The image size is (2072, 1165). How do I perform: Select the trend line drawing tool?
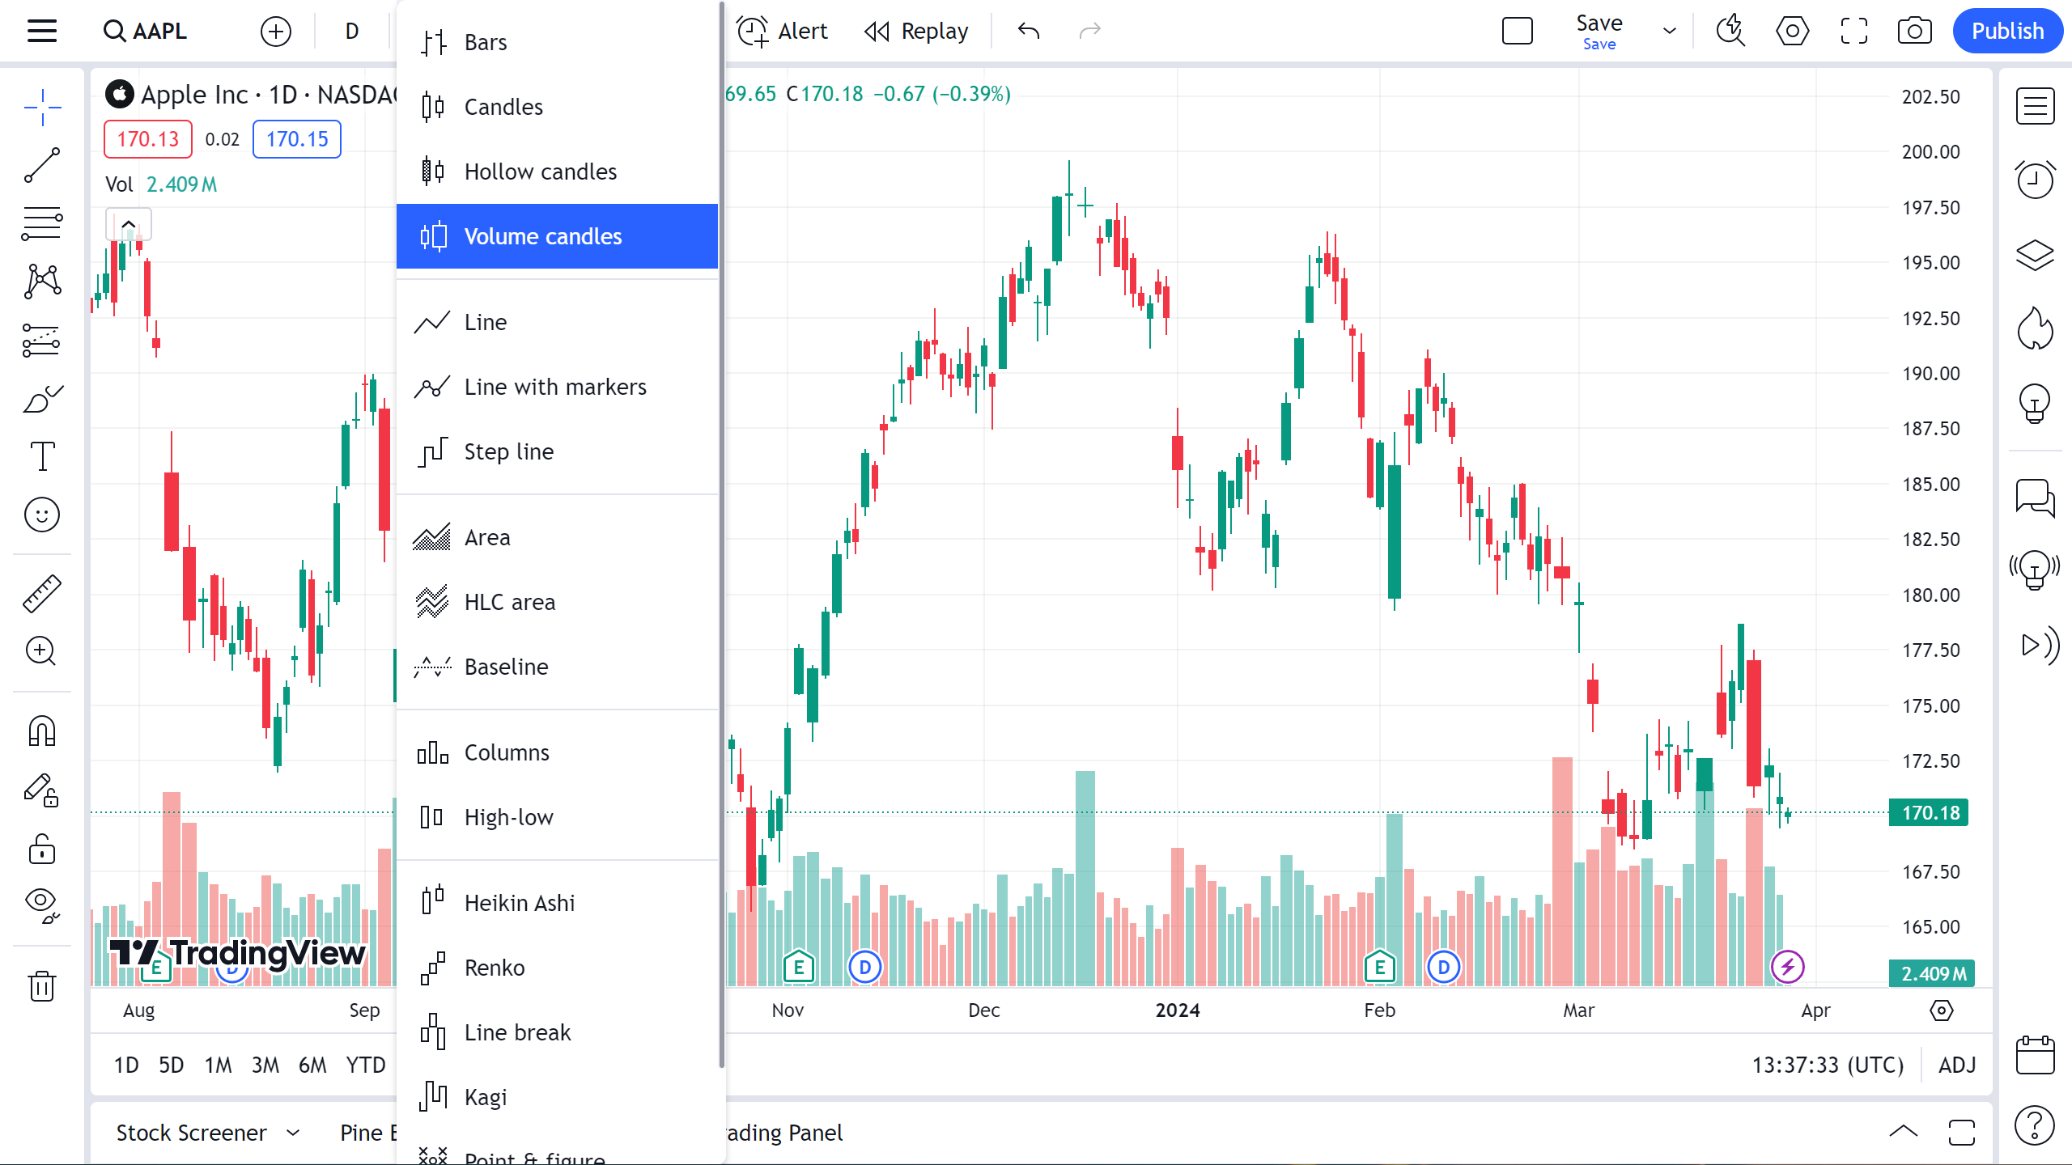click(x=42, y=166)
